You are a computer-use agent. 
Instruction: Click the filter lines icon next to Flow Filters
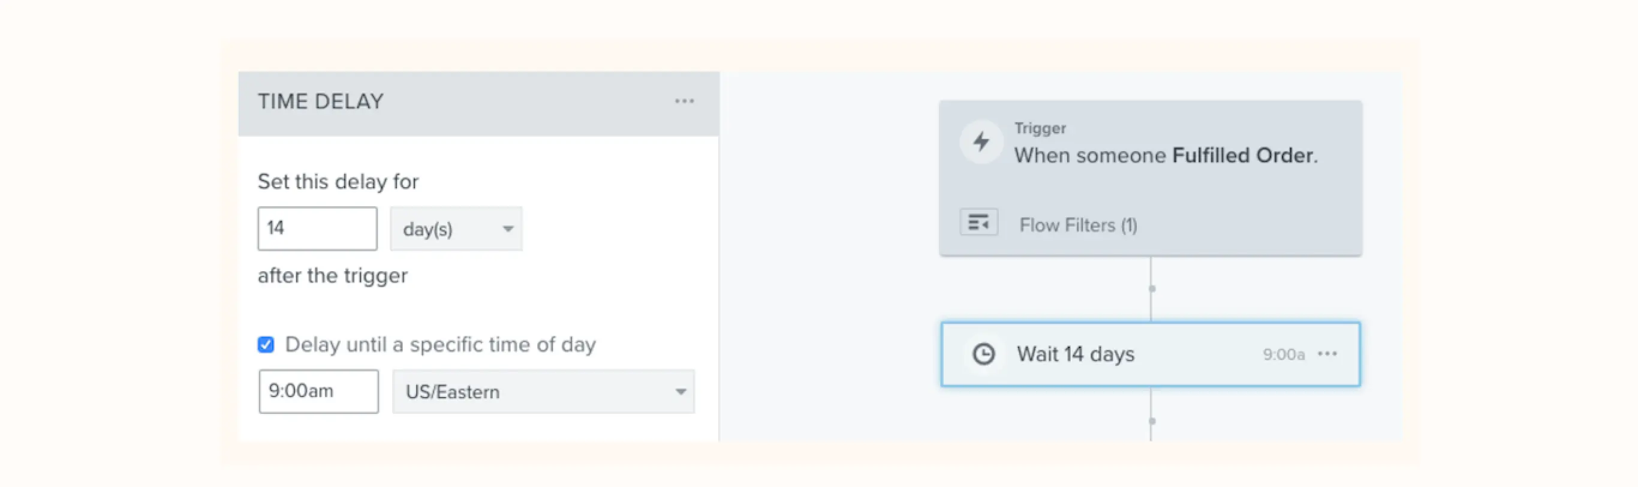tap(978, 223)
